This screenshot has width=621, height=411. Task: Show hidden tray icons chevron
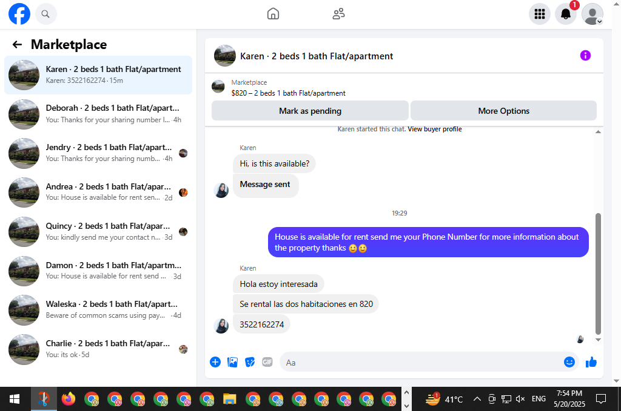coord(477,399)
